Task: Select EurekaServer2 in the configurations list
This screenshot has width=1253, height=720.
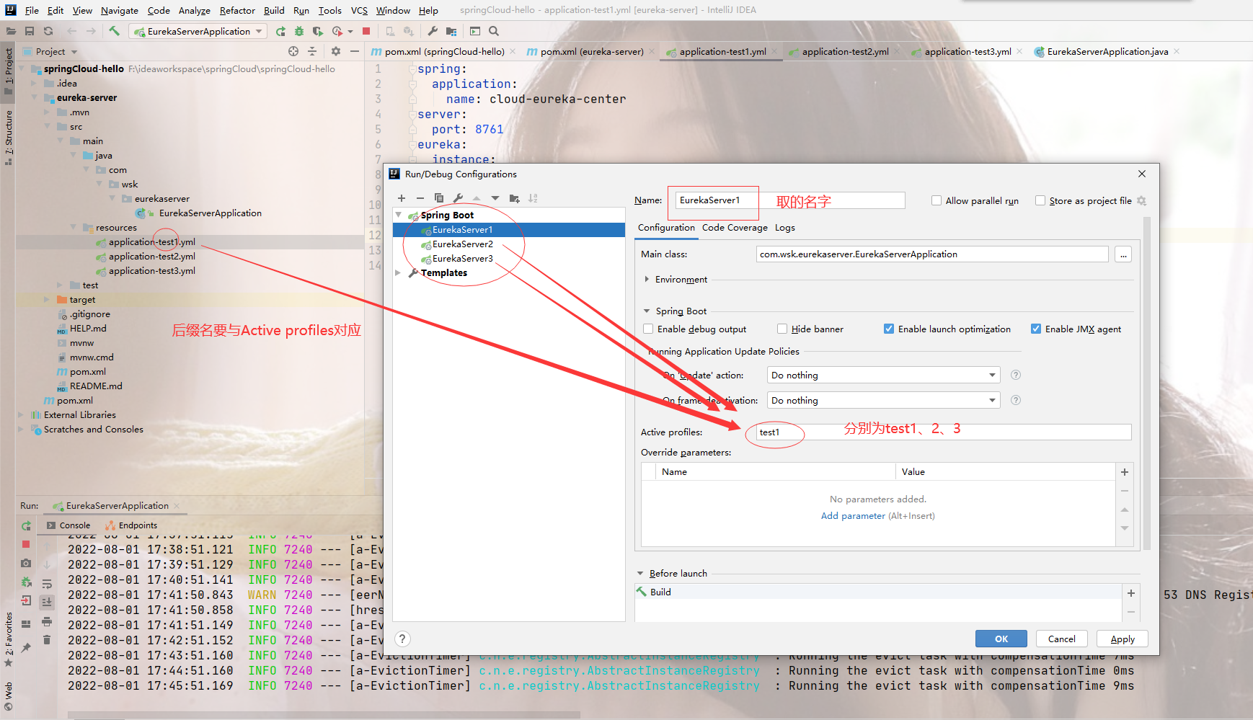Action: click(462, 244)
